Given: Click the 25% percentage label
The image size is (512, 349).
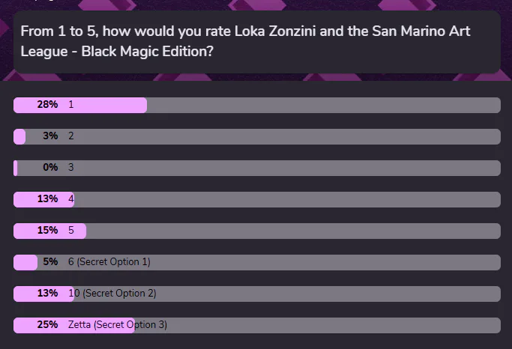Looking at the screenshot, I should 47,324.
